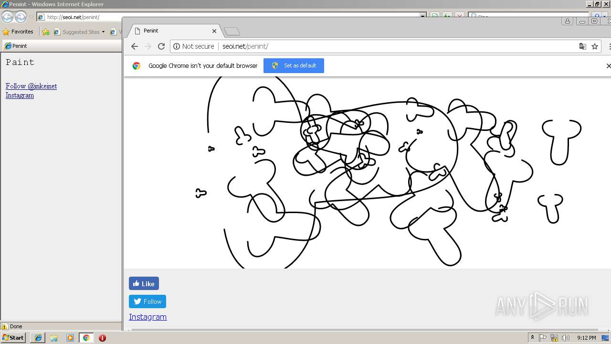Go back in the Internet Explorer window
This screenshot has height=344, width=611.
point(7,17)
